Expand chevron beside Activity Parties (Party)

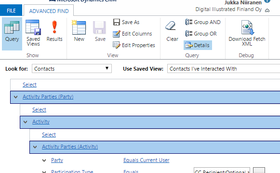[x=16, y=97]
